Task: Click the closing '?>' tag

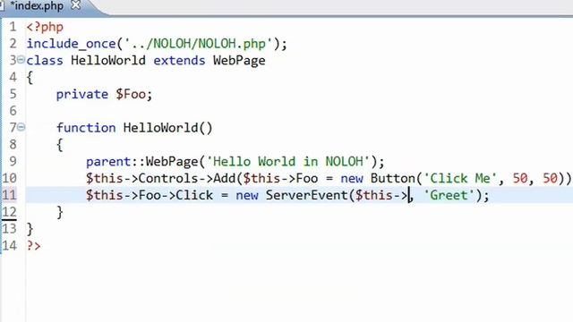Action: [x=33, y=246]
